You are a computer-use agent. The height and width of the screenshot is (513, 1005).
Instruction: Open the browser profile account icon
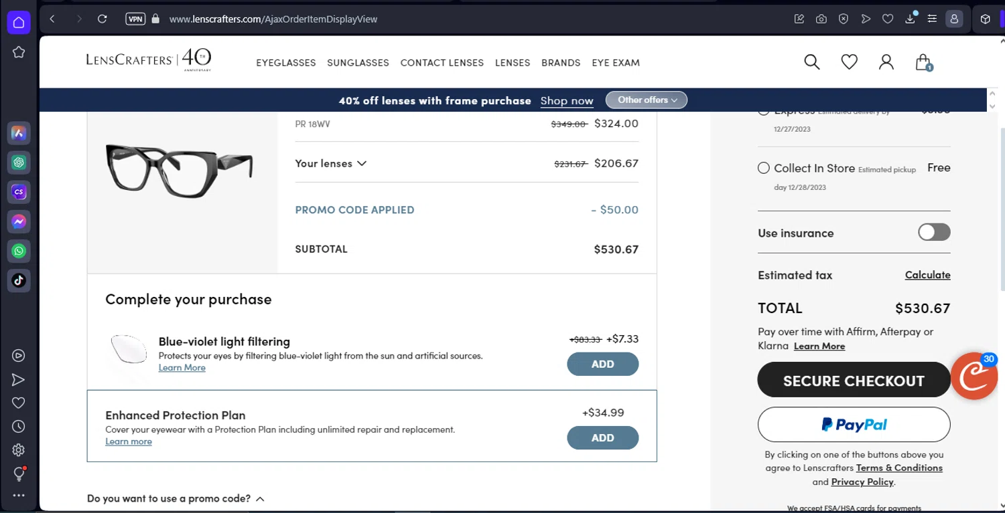click(x=954, y=19)
